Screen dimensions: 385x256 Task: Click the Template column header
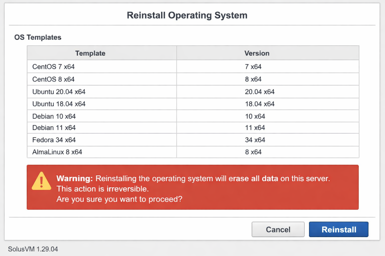[x=90, y=53]
